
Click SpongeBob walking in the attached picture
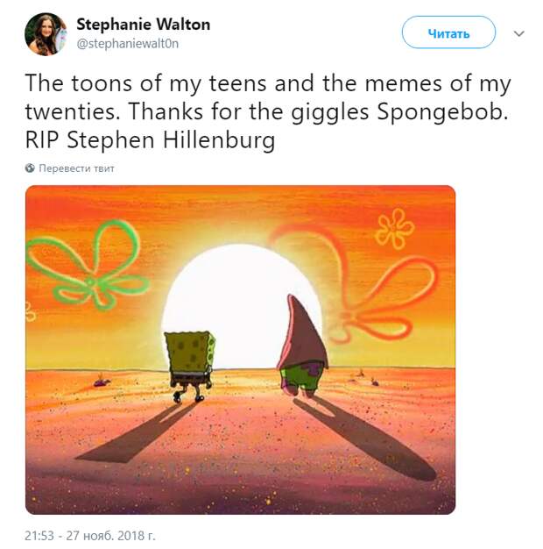point(190,366)
